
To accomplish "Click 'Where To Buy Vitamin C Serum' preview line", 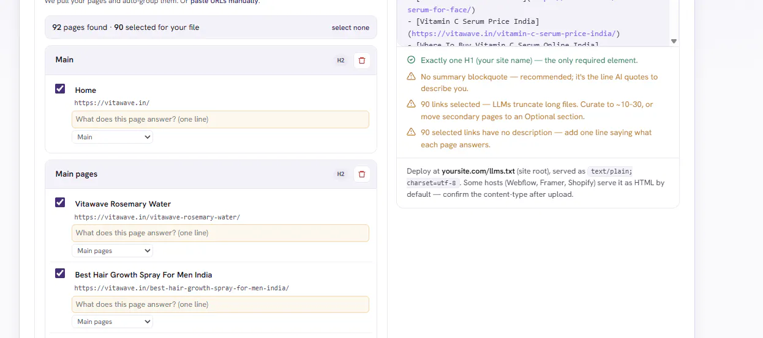I will (503, 44).
